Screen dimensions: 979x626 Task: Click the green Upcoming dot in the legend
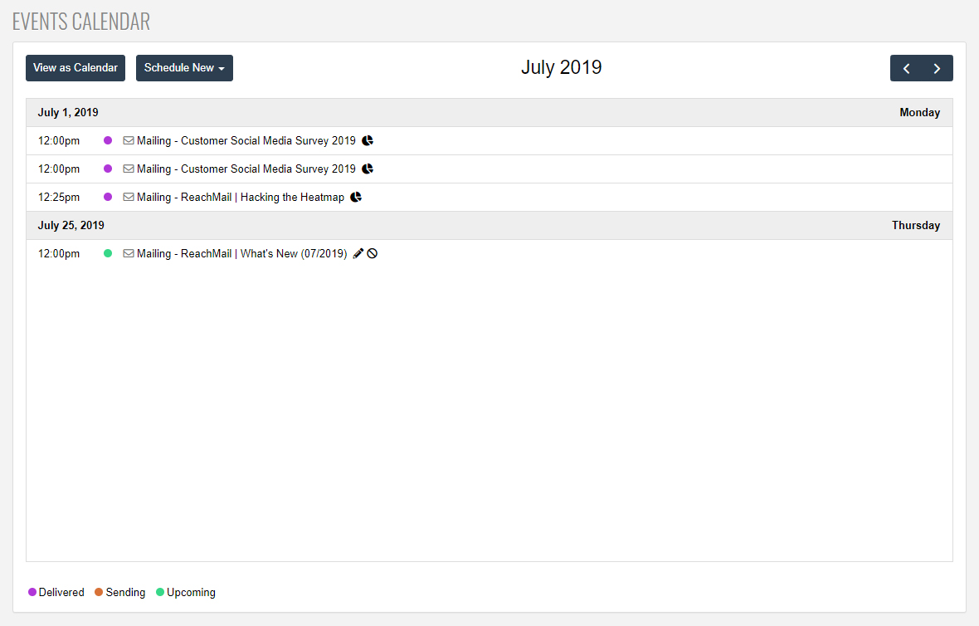[161, 593]
